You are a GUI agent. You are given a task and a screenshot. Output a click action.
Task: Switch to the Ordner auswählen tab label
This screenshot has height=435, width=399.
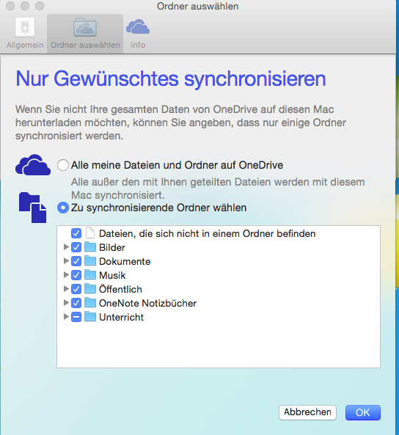tap(85, 45)
